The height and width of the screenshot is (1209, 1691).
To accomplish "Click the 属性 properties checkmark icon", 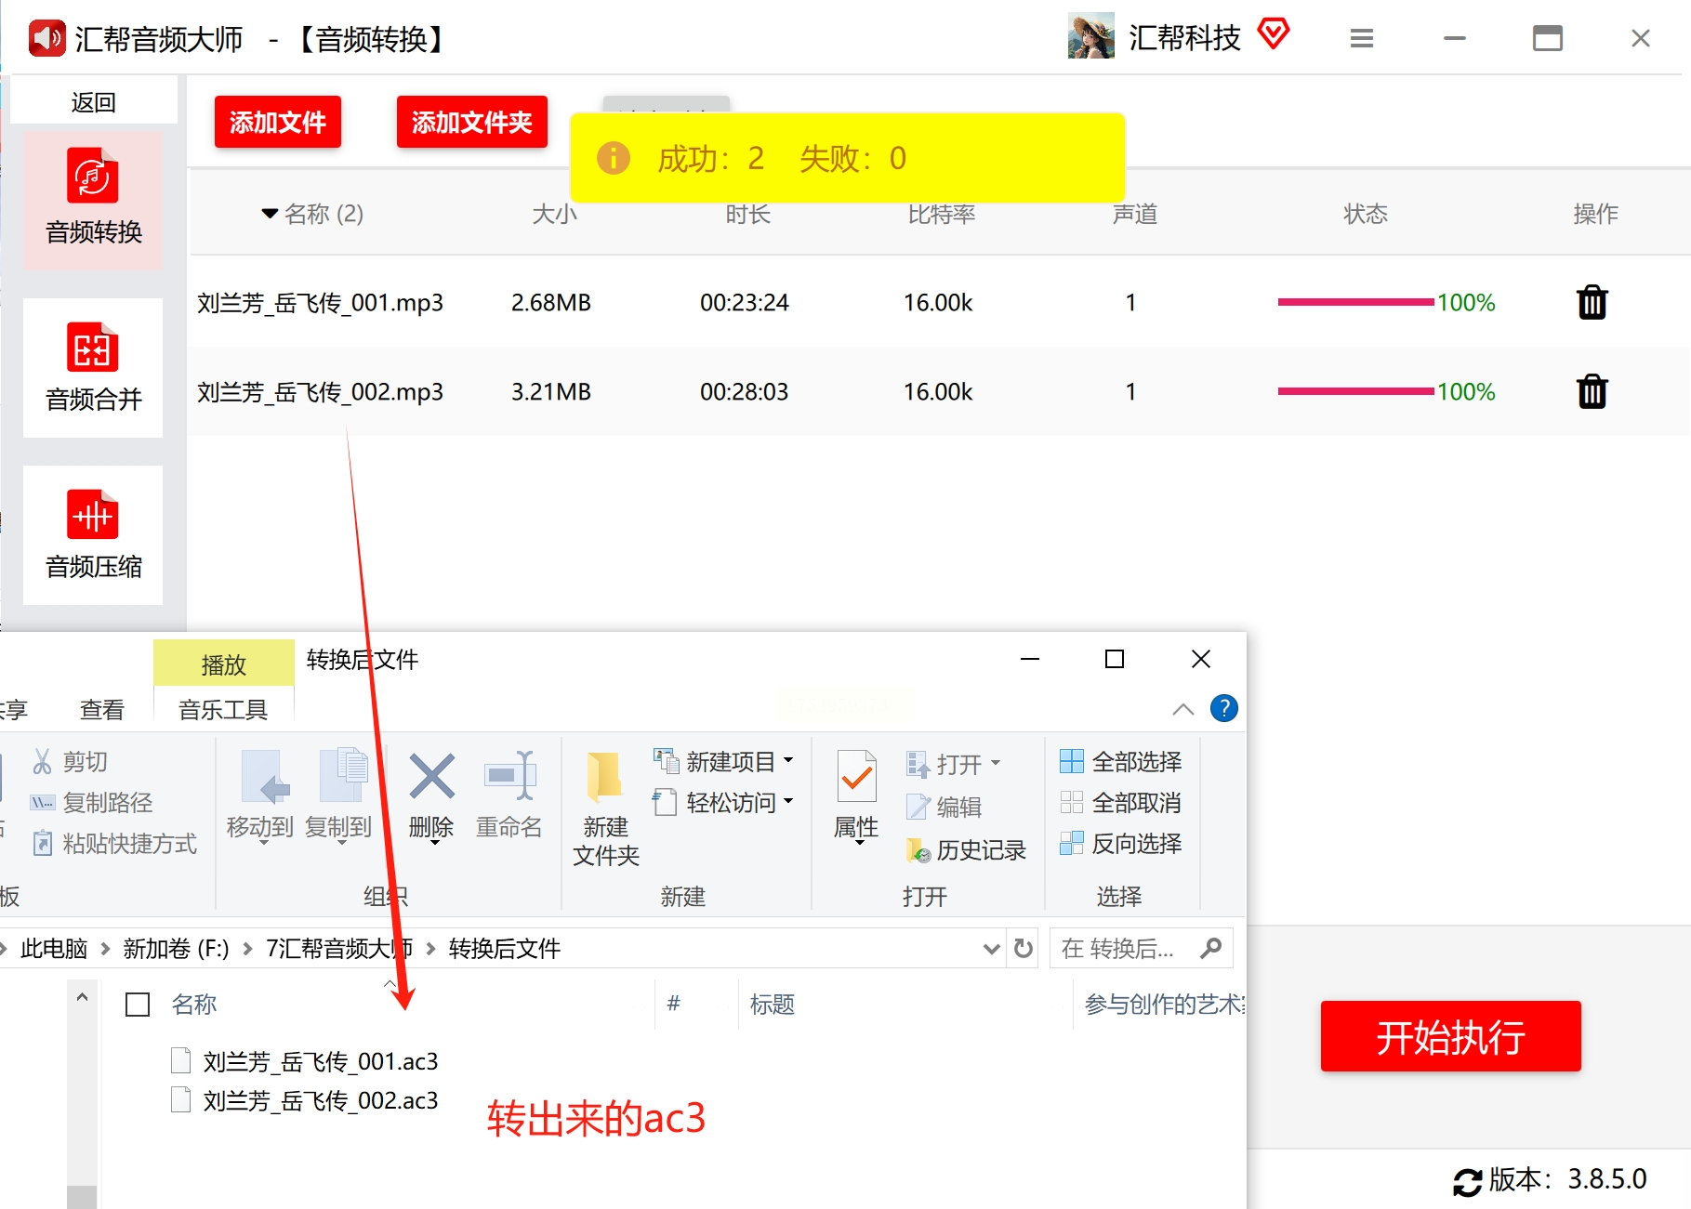I will tap(856, 776).
